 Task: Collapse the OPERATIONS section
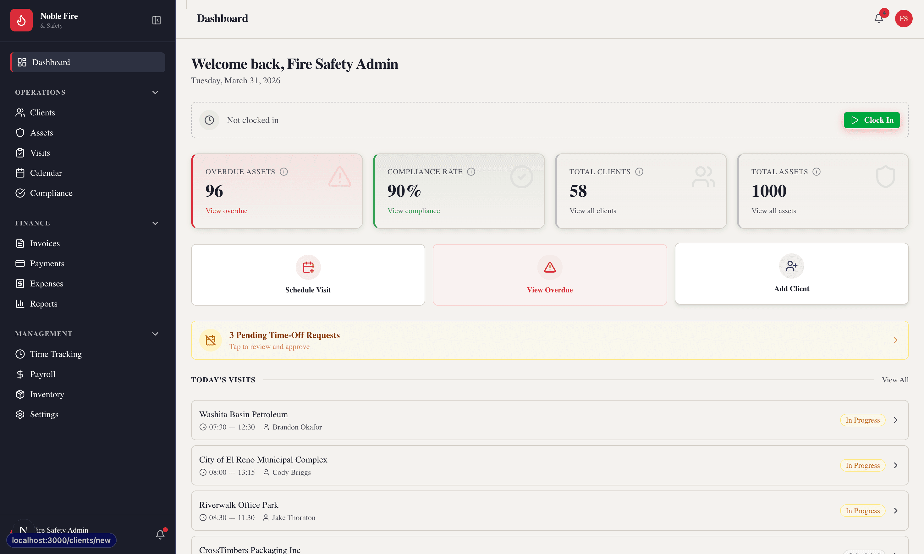pyautogui.click(x=155, y=92)
